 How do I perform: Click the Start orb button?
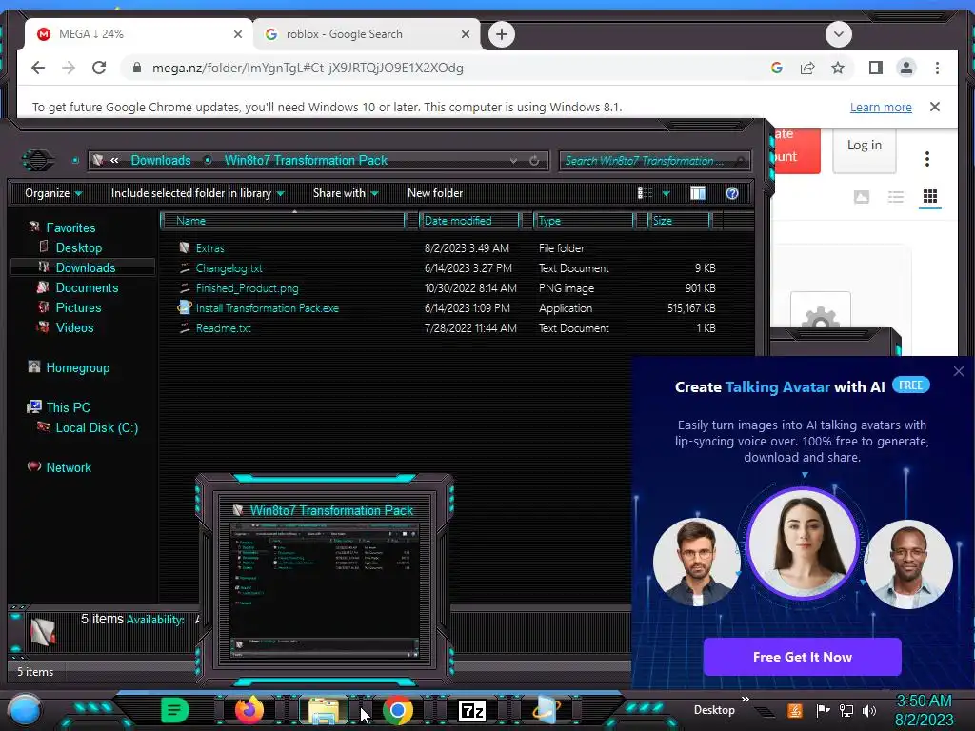[x=24, y=710]
